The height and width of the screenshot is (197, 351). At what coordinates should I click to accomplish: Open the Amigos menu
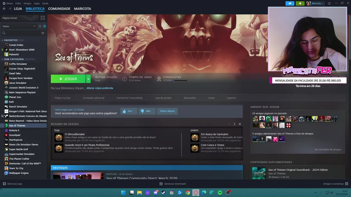(x=27, y=3)
